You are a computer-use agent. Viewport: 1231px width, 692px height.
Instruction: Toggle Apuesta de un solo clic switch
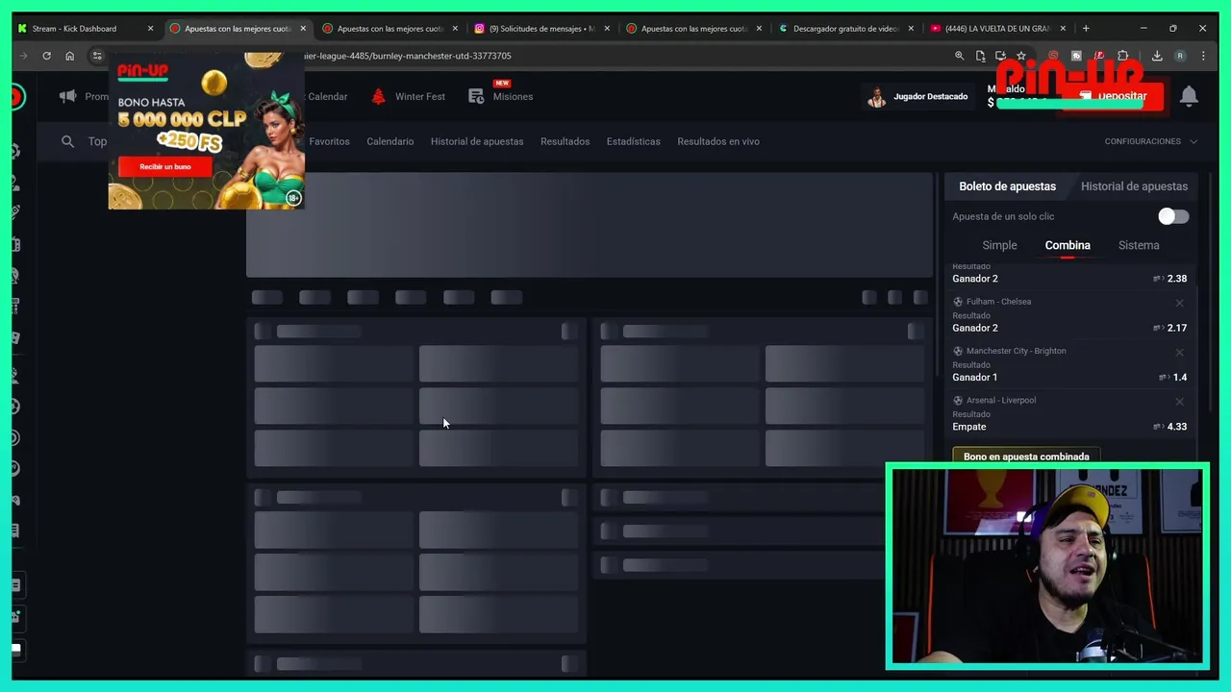point(1173,216)
